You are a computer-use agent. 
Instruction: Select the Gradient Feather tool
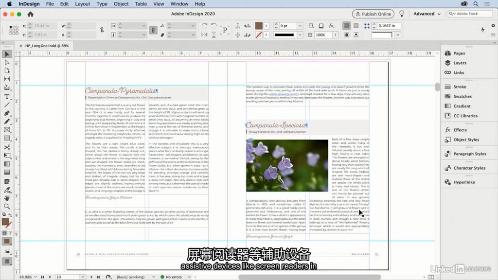(7, 173)
